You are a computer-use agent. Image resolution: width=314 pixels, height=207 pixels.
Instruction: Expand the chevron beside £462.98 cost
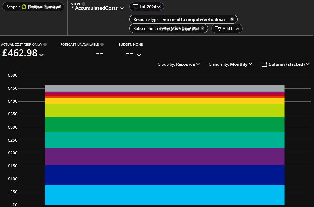click(x=41, y=55)
